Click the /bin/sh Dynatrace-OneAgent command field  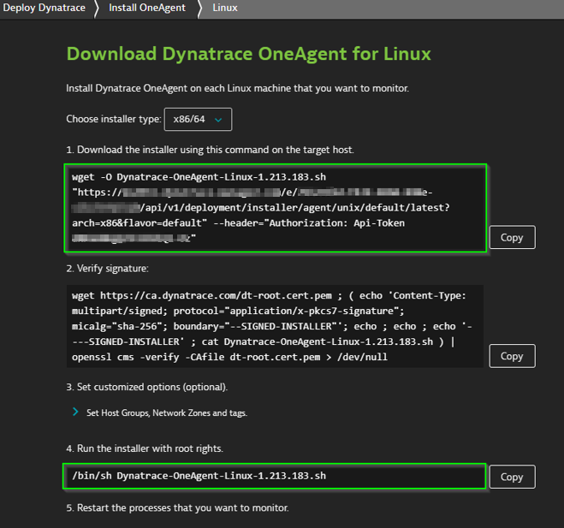click(274, 476)
